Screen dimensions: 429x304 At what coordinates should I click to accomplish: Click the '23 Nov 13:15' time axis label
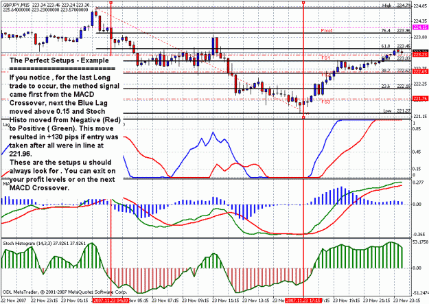(x=256, y=301)
